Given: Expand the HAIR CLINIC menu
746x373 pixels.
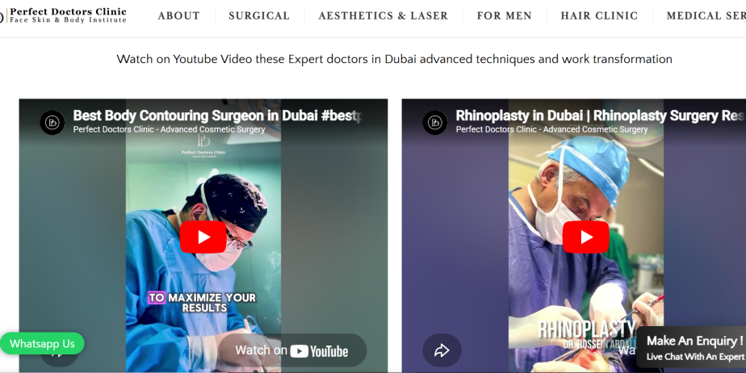Looking at the screenshot, I should click(x=599, y=15).
